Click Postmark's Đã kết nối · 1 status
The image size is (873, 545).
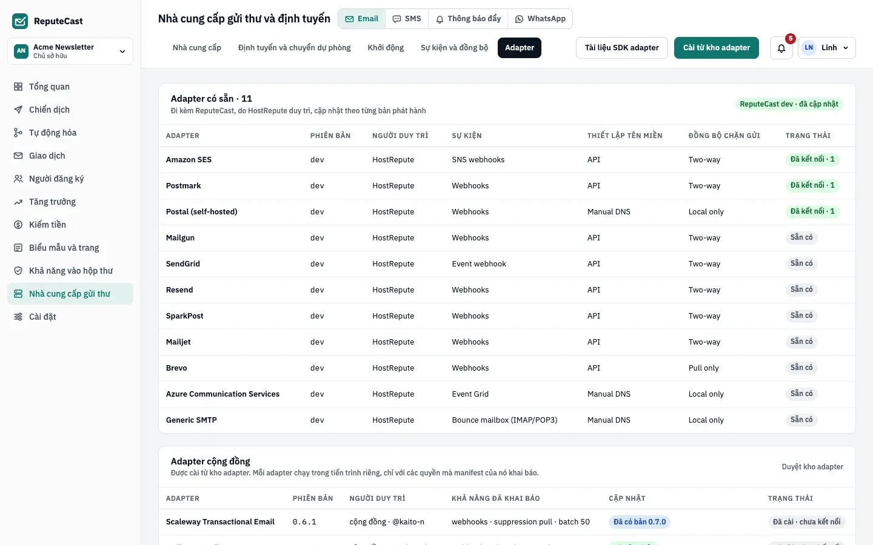click(812, 185)
